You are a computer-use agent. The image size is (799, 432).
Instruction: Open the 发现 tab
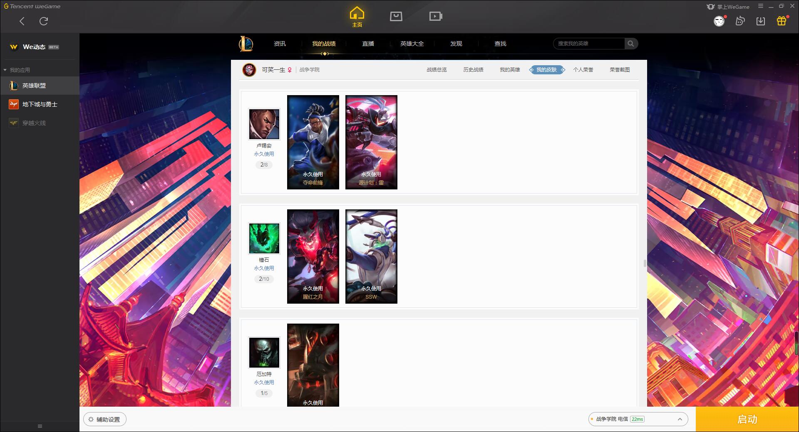(x=456, y=44)
